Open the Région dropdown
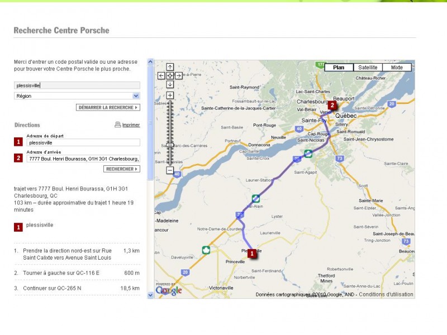Screen dimensions: 447x335 click(x=77, y=96)
